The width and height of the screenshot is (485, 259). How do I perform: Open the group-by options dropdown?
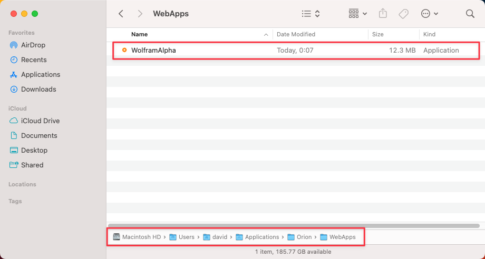[x=358, y=14]
